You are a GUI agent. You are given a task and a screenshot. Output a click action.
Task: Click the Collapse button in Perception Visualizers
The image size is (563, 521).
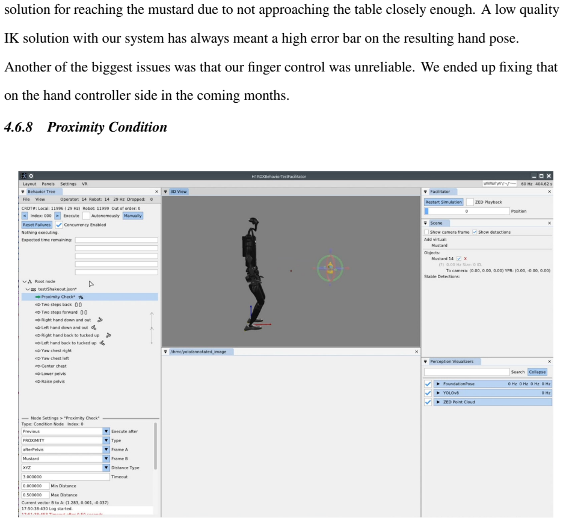537,372
